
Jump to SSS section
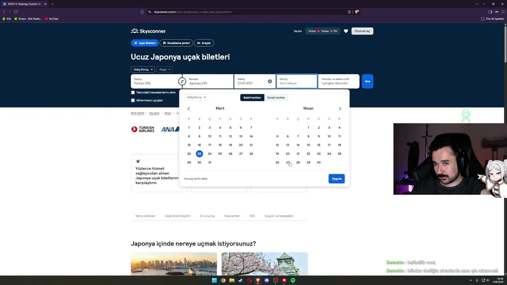252,216
